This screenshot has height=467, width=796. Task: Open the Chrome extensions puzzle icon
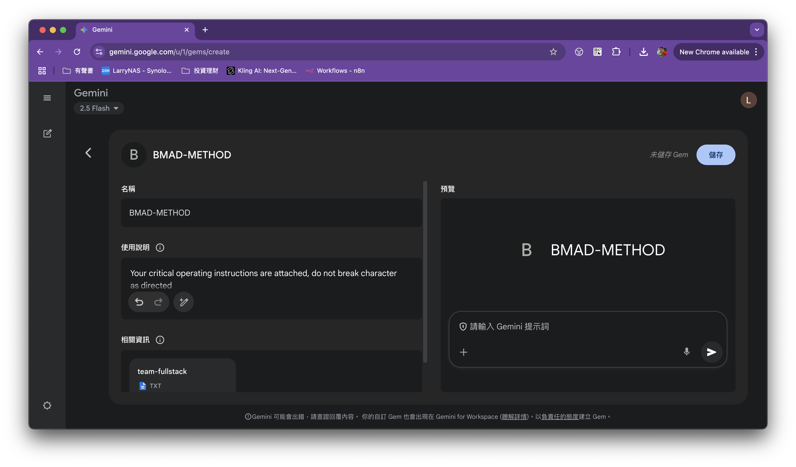pyautogui.click(x=616, y=52)
